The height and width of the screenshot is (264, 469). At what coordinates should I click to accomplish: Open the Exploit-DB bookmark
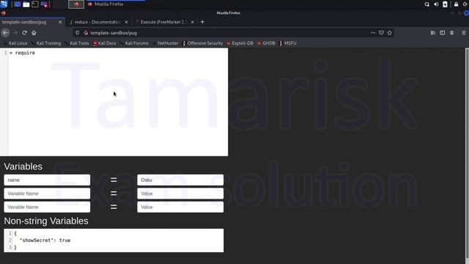pyautogui.click(x=240, y=43)
